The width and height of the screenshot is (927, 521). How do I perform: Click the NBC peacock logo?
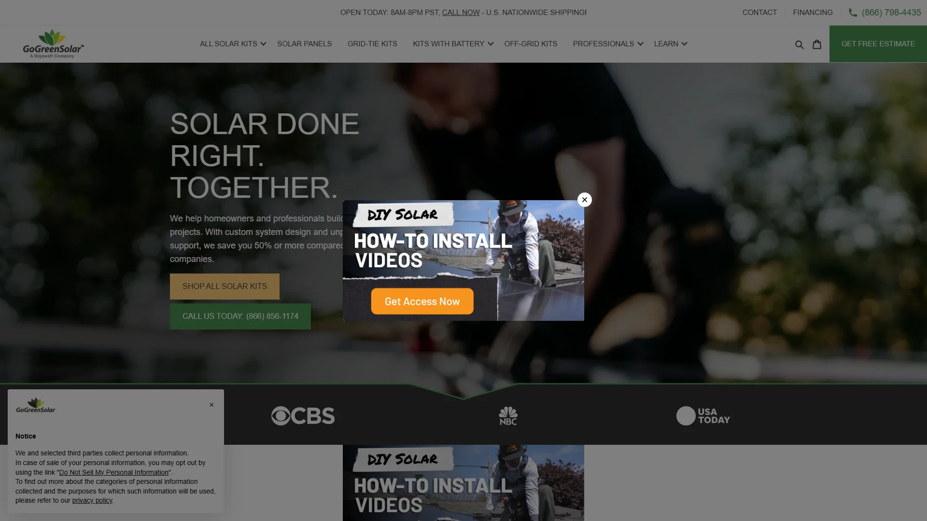coord(508,416)
